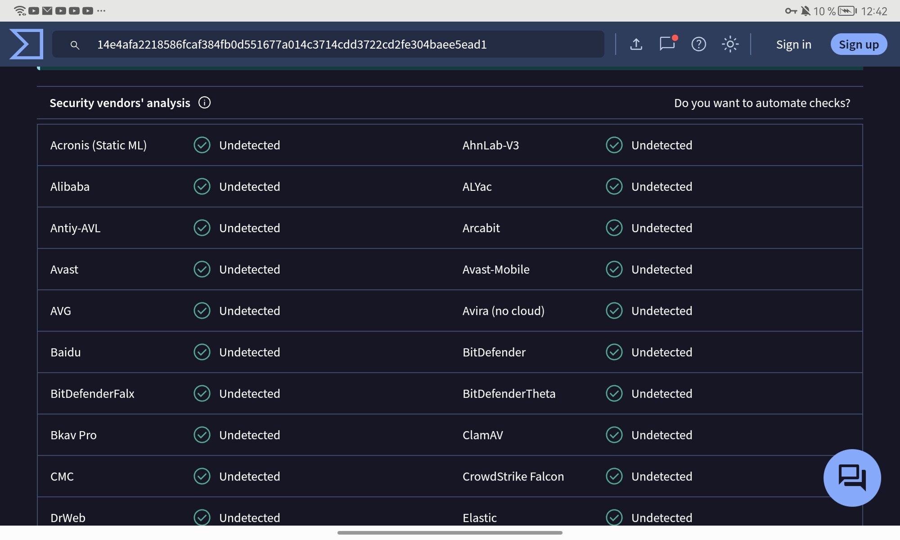Tap the bottom navigation gesture bar
Viewport: 900px width, 540px height.
[x=450, y=533]
